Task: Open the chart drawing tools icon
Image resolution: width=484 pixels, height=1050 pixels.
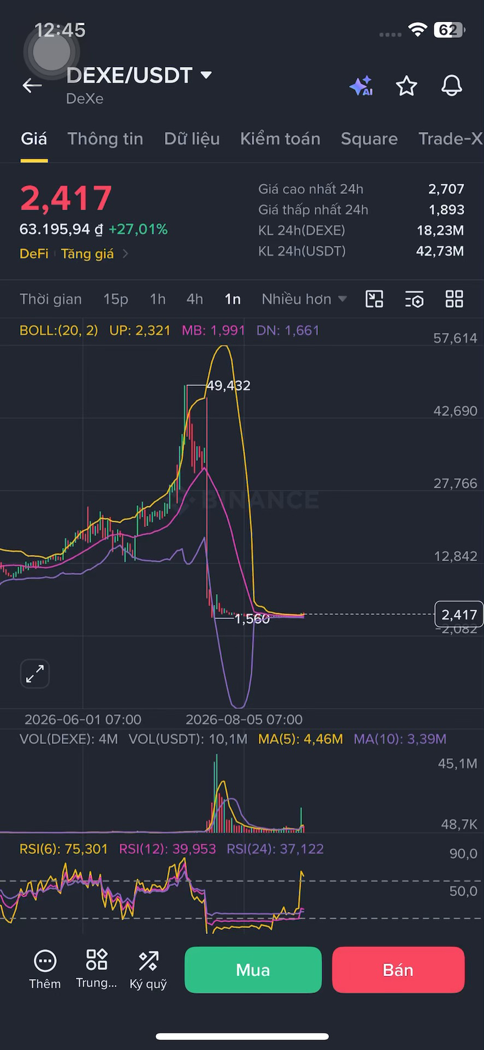Action: tap(374, 299)
